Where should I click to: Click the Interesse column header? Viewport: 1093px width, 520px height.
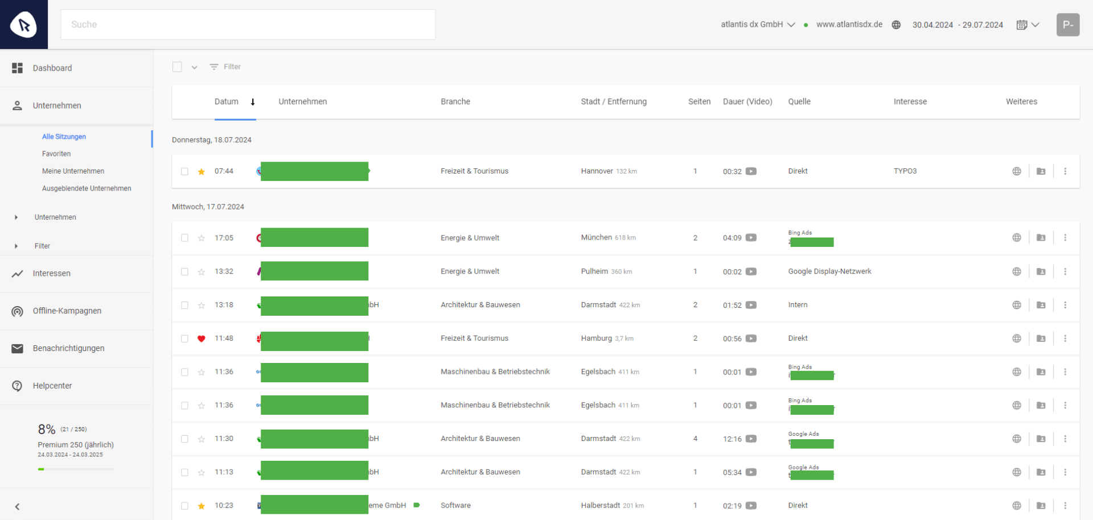910,102
